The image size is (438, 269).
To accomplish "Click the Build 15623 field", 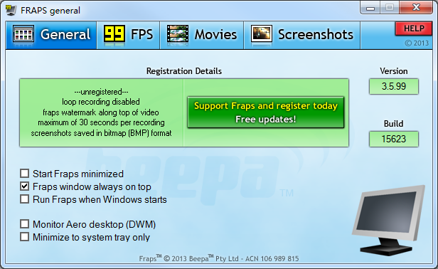I will (394, 139).
